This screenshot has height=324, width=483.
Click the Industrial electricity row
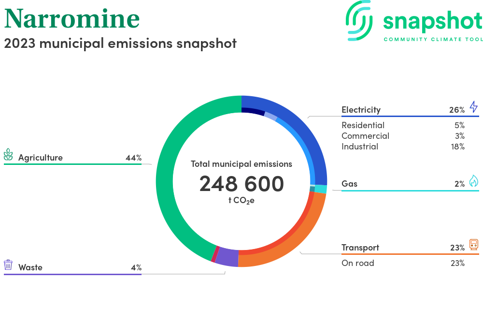tap(360, 147)
